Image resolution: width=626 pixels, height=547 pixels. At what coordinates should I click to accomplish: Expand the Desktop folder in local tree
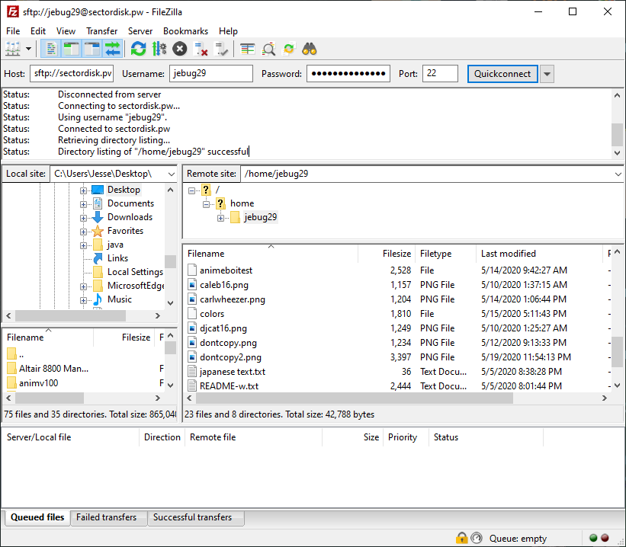[x=83, y=190]
